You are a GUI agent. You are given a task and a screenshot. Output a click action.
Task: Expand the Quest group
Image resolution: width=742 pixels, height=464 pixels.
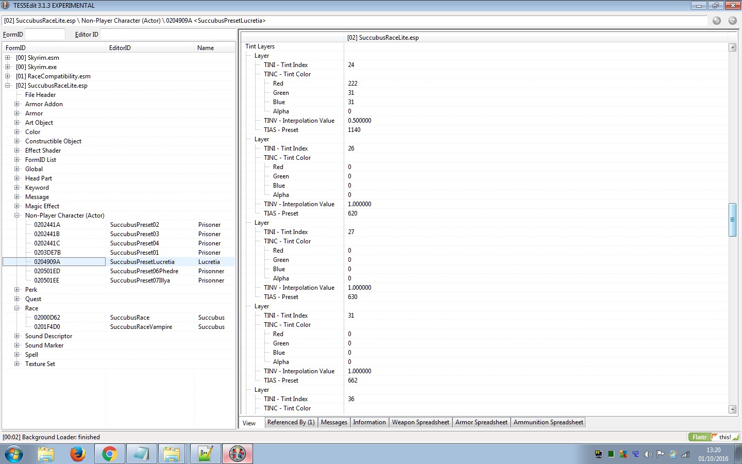click(17, 299)
